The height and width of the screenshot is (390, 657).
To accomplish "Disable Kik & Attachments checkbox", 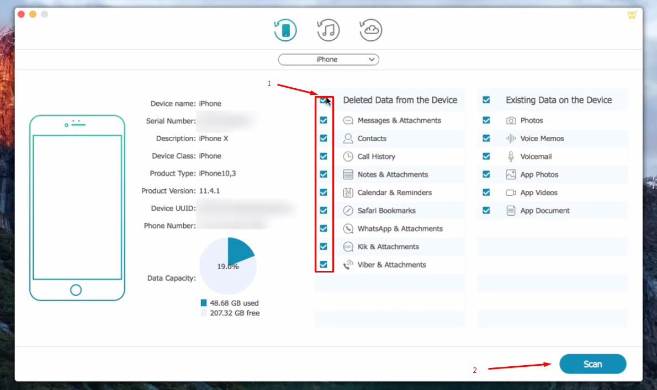I will click(324, 247).
